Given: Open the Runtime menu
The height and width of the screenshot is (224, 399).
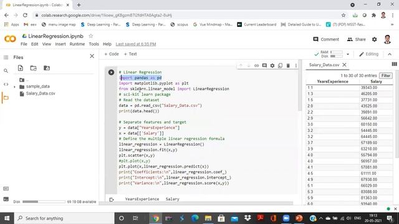Looking at the screenshot, I should 77,44.
